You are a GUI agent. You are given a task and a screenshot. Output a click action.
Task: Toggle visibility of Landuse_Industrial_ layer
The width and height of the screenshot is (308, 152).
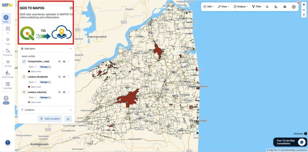(64, 92)
